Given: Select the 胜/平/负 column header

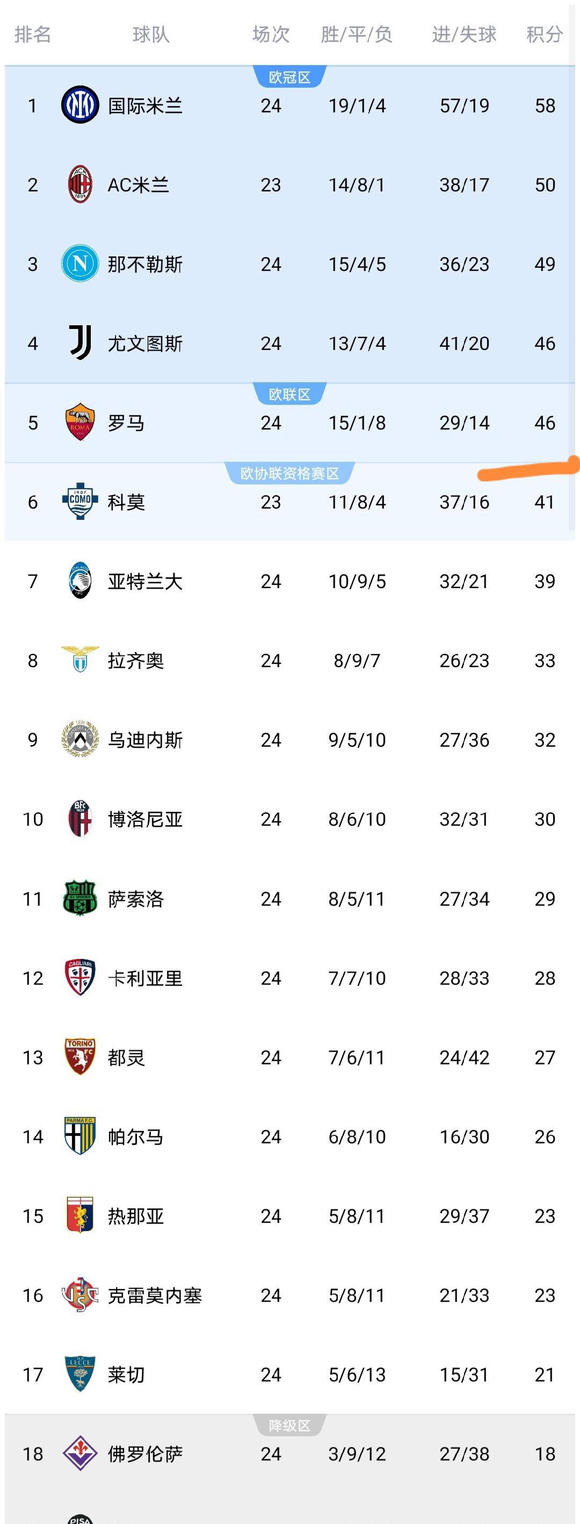Looking at the screenshot, I should (x=357, y=34).
